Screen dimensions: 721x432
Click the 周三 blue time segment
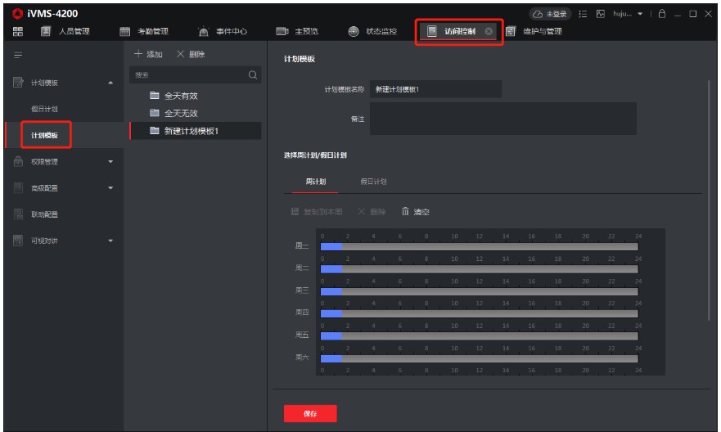[x=331, y=291]
